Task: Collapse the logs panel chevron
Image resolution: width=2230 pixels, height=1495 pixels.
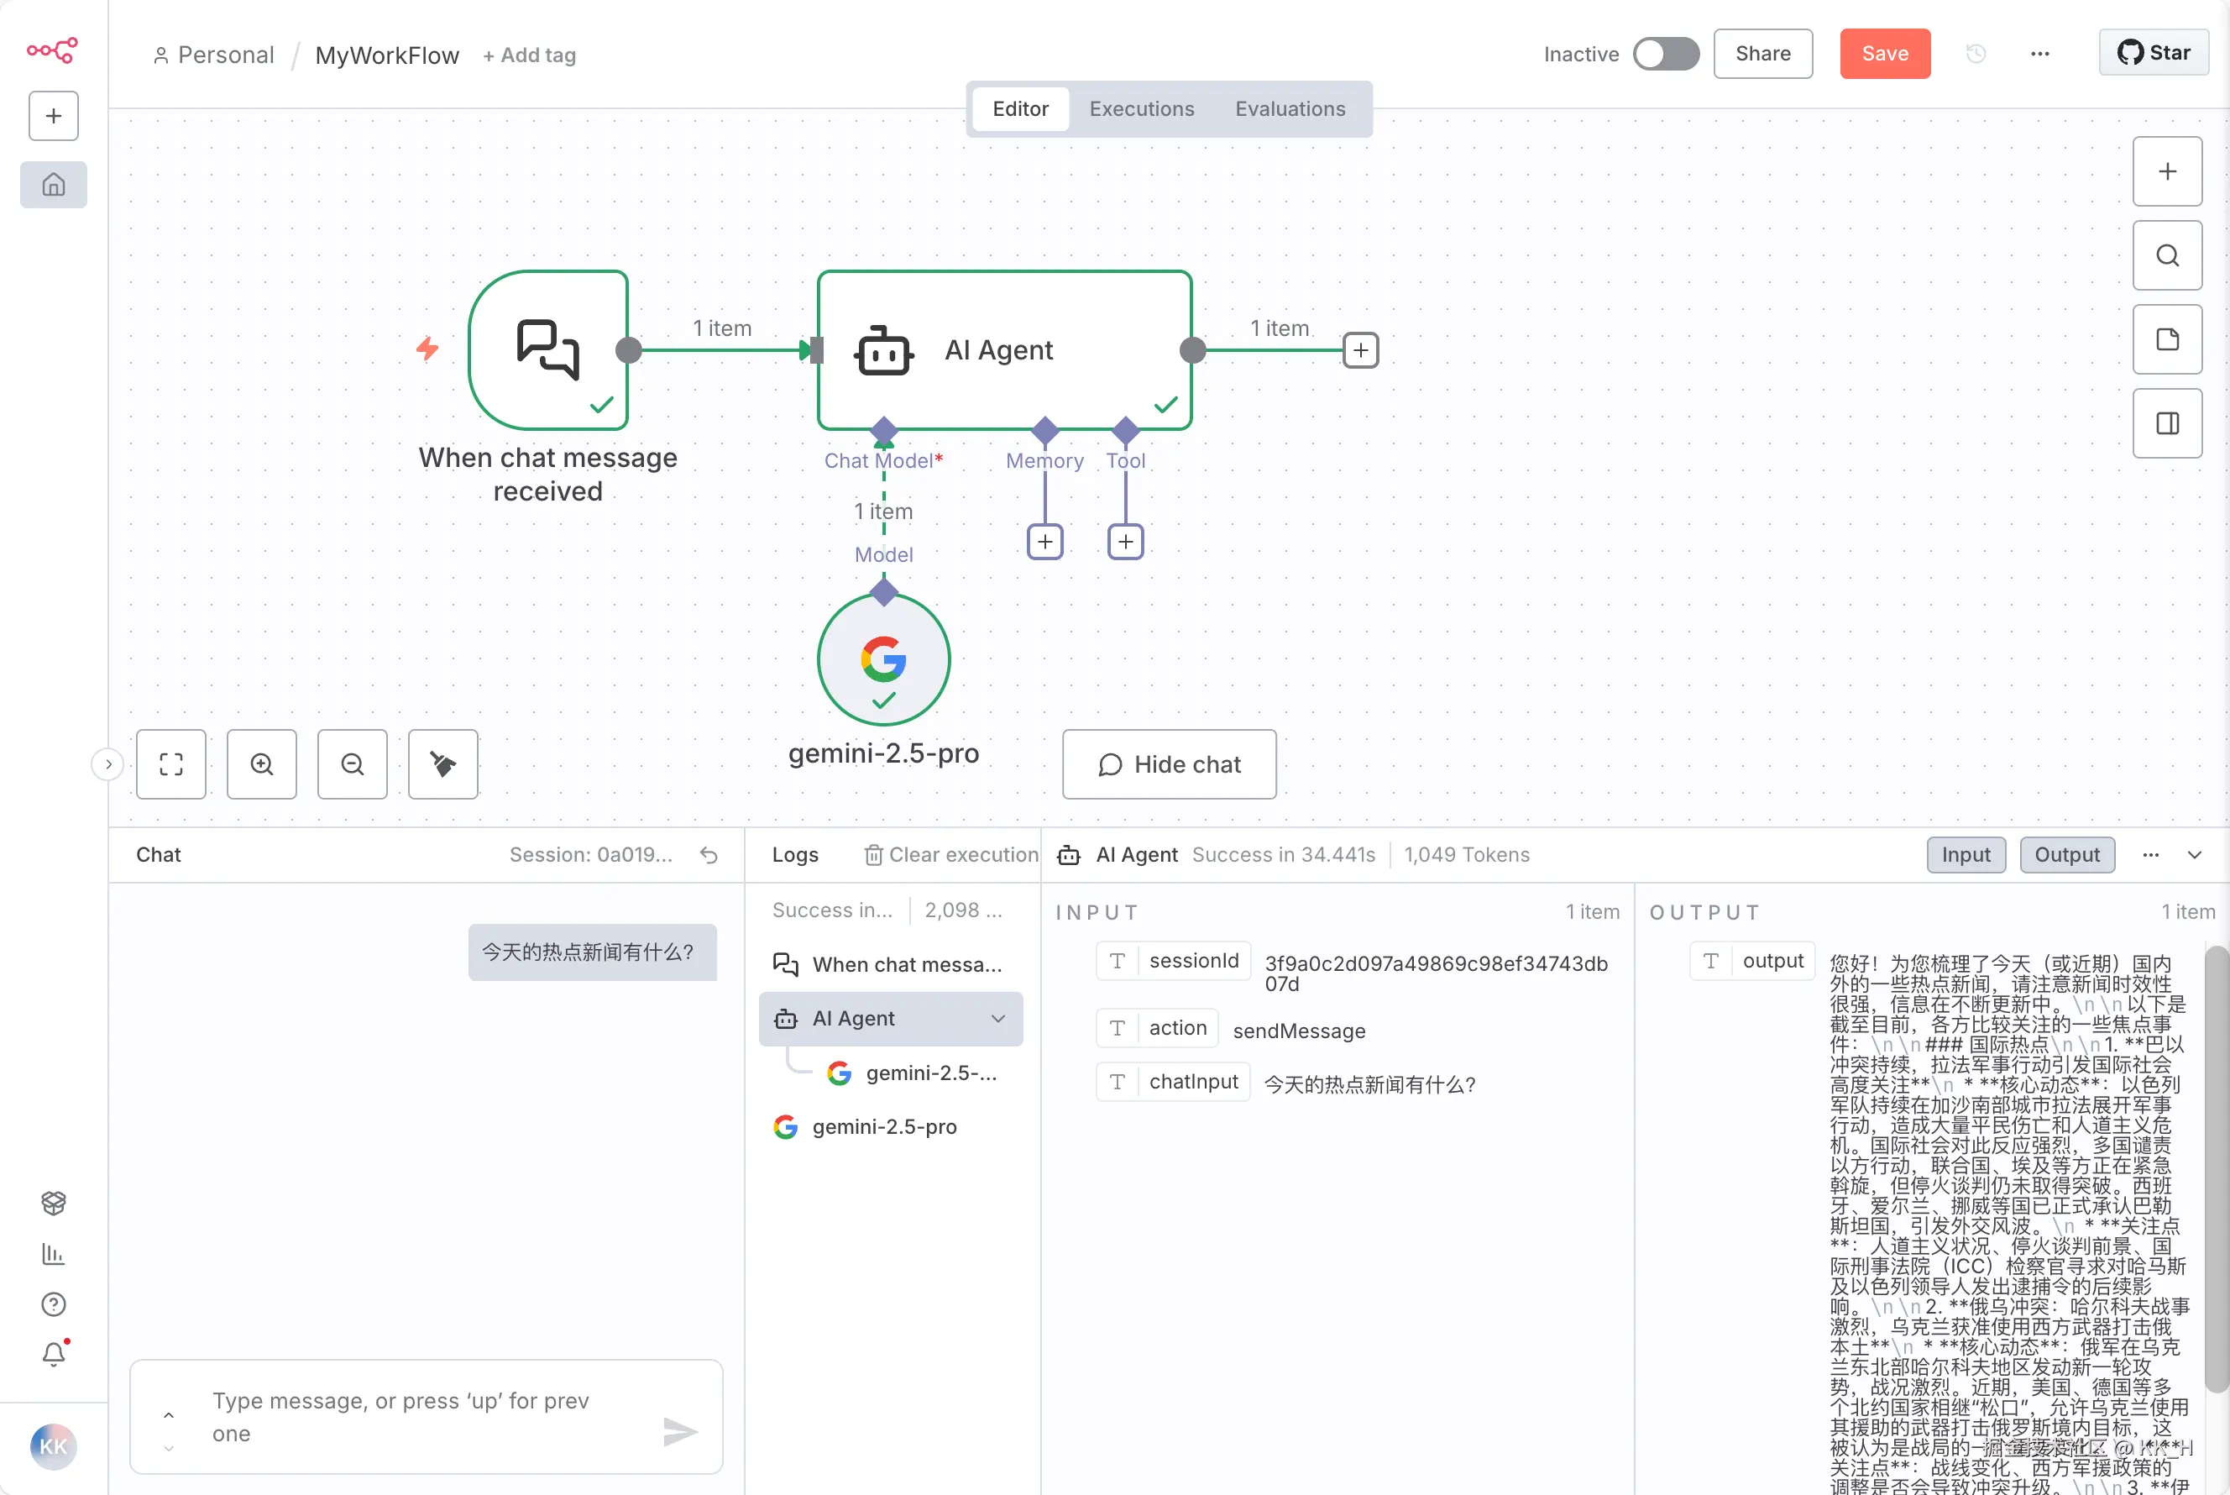Action: pyautogui.click(x=2195, y=855)
